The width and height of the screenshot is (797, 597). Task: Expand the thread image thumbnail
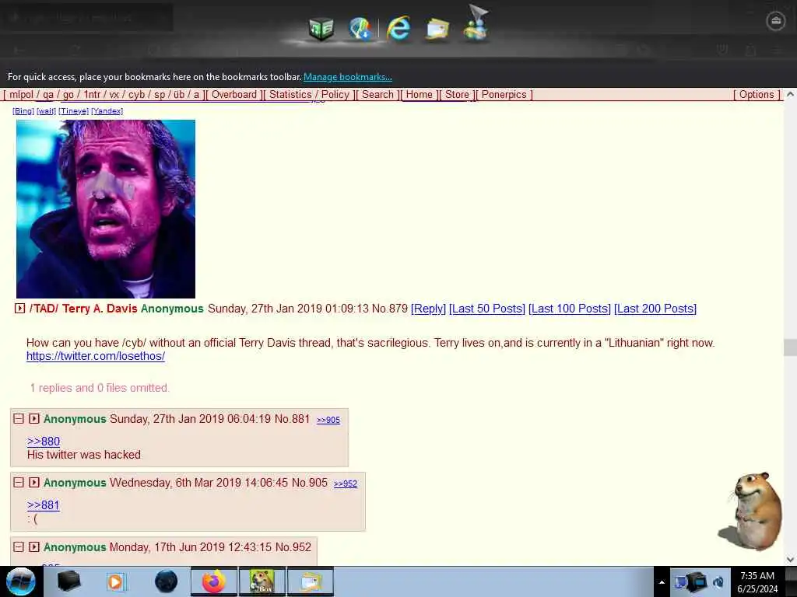(106, 208)
